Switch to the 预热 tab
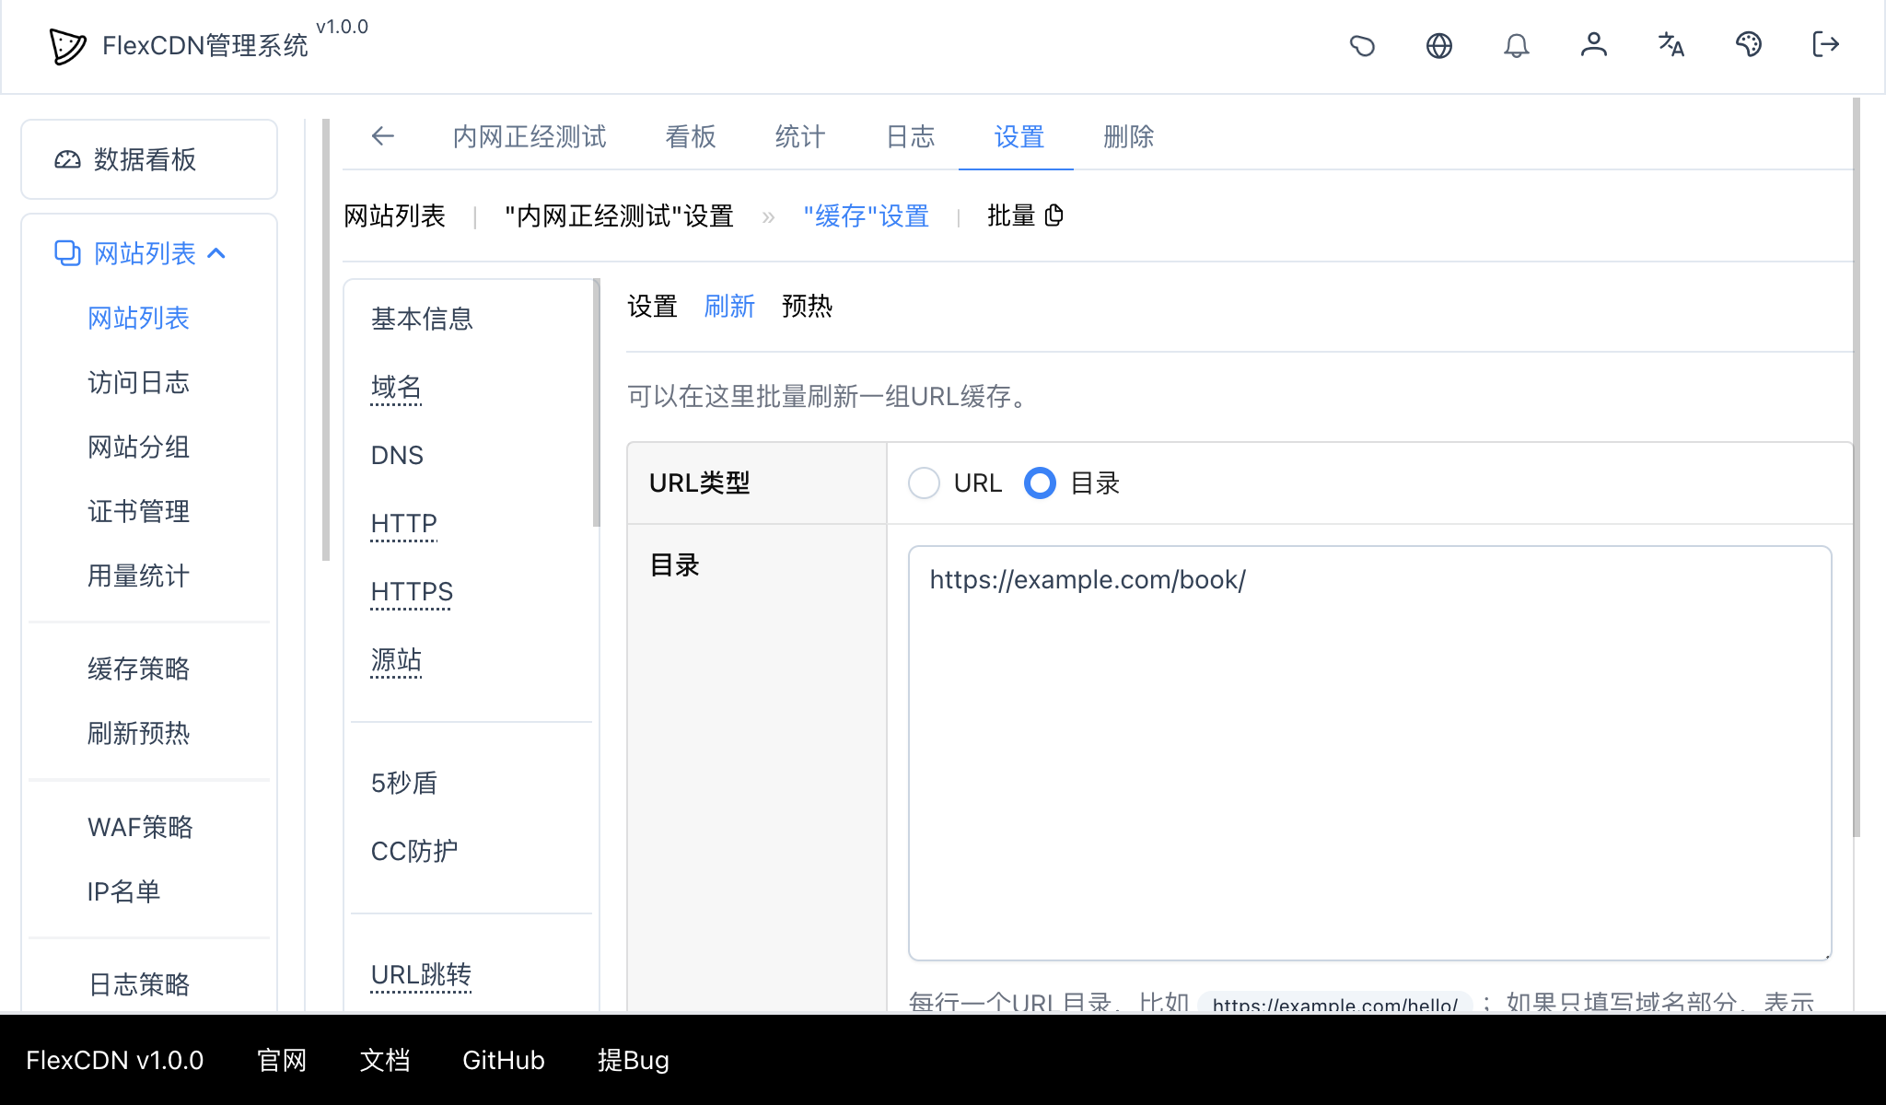Viewport: 1886px width, 1105px height. 807,307
